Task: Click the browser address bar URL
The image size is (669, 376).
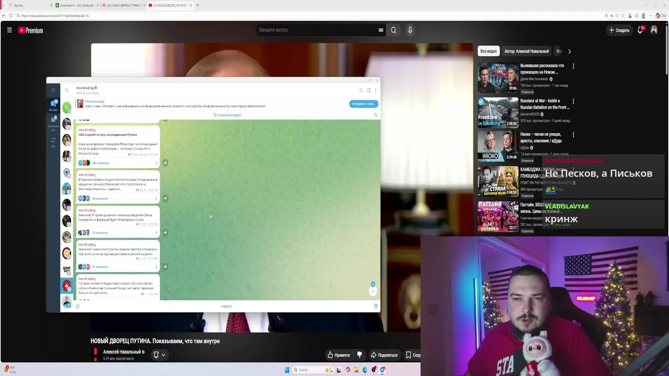Action: click(x=55, y=16)
